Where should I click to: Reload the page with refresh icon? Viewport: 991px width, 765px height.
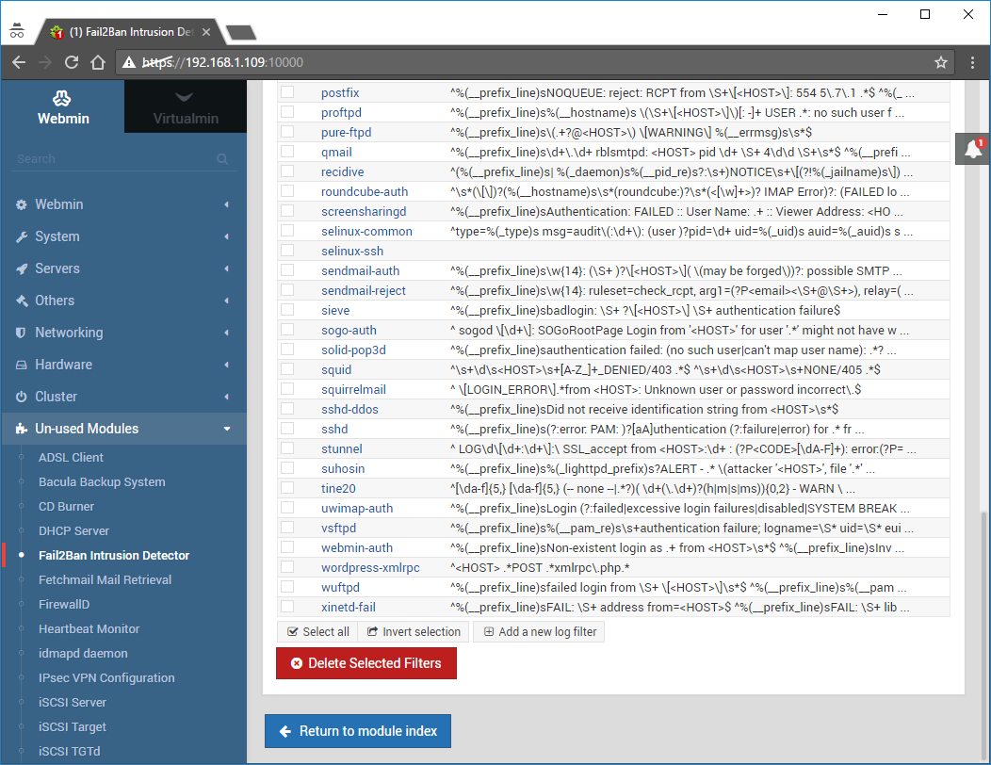[72, 62]
